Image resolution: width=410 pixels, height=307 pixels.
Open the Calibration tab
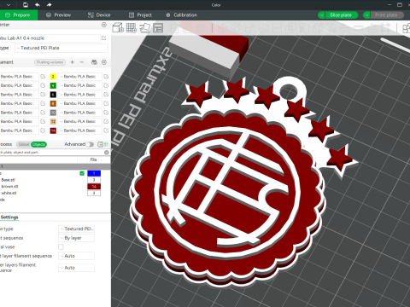[x=181, y=15]
